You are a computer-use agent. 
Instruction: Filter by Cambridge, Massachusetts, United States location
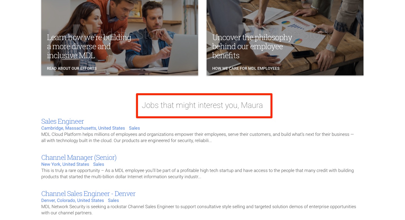coord(83,128)
